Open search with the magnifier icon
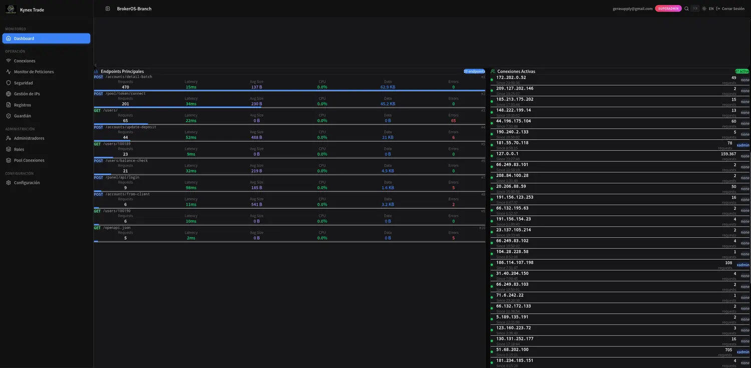The height and width of the screenshot is (368, 751). pos(686,9)
